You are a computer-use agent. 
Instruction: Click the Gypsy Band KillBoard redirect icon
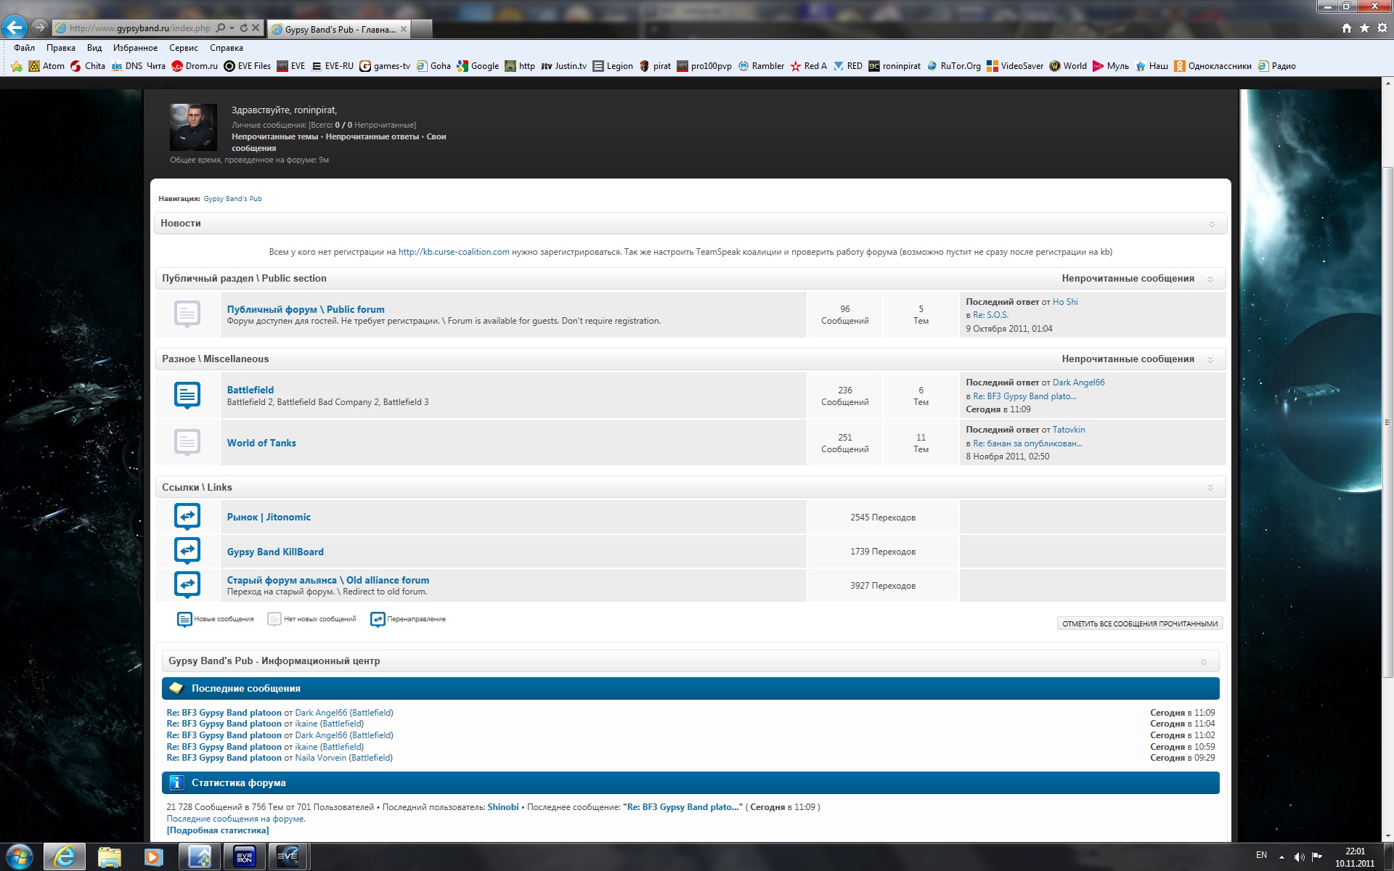pos(187,551)
